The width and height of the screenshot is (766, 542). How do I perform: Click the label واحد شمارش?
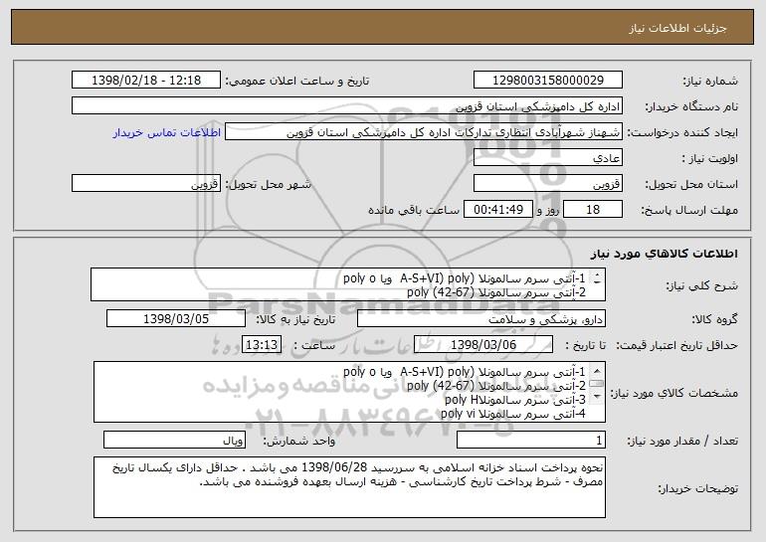(x=299, y=441)
